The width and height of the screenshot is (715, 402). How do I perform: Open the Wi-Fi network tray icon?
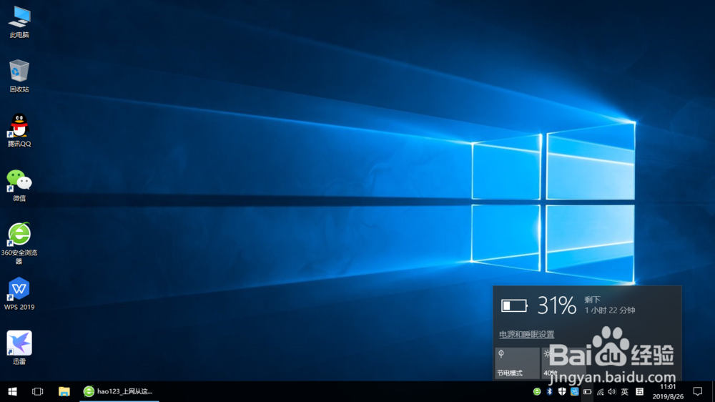click(600, 391)
